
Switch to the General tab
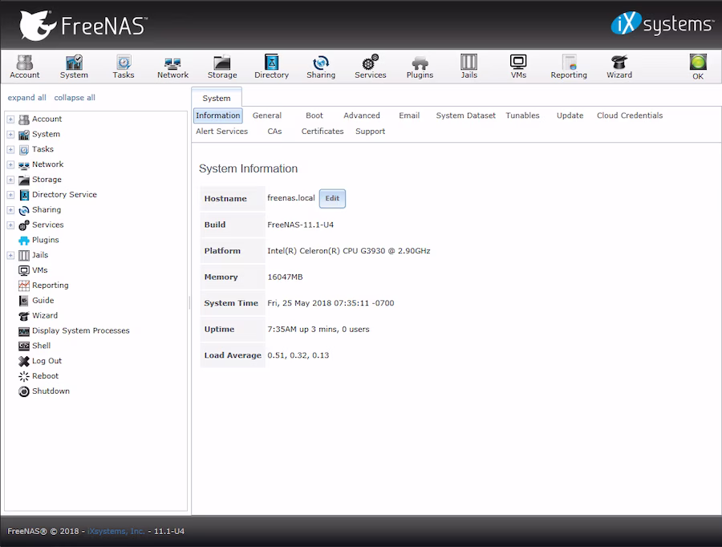pyautogui.click(x=266, y=115)
